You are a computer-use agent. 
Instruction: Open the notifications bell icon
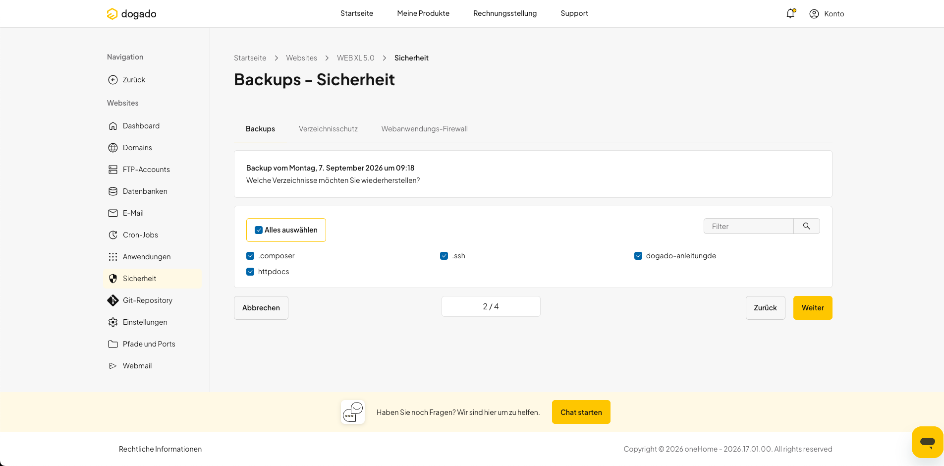coord(790,13)
